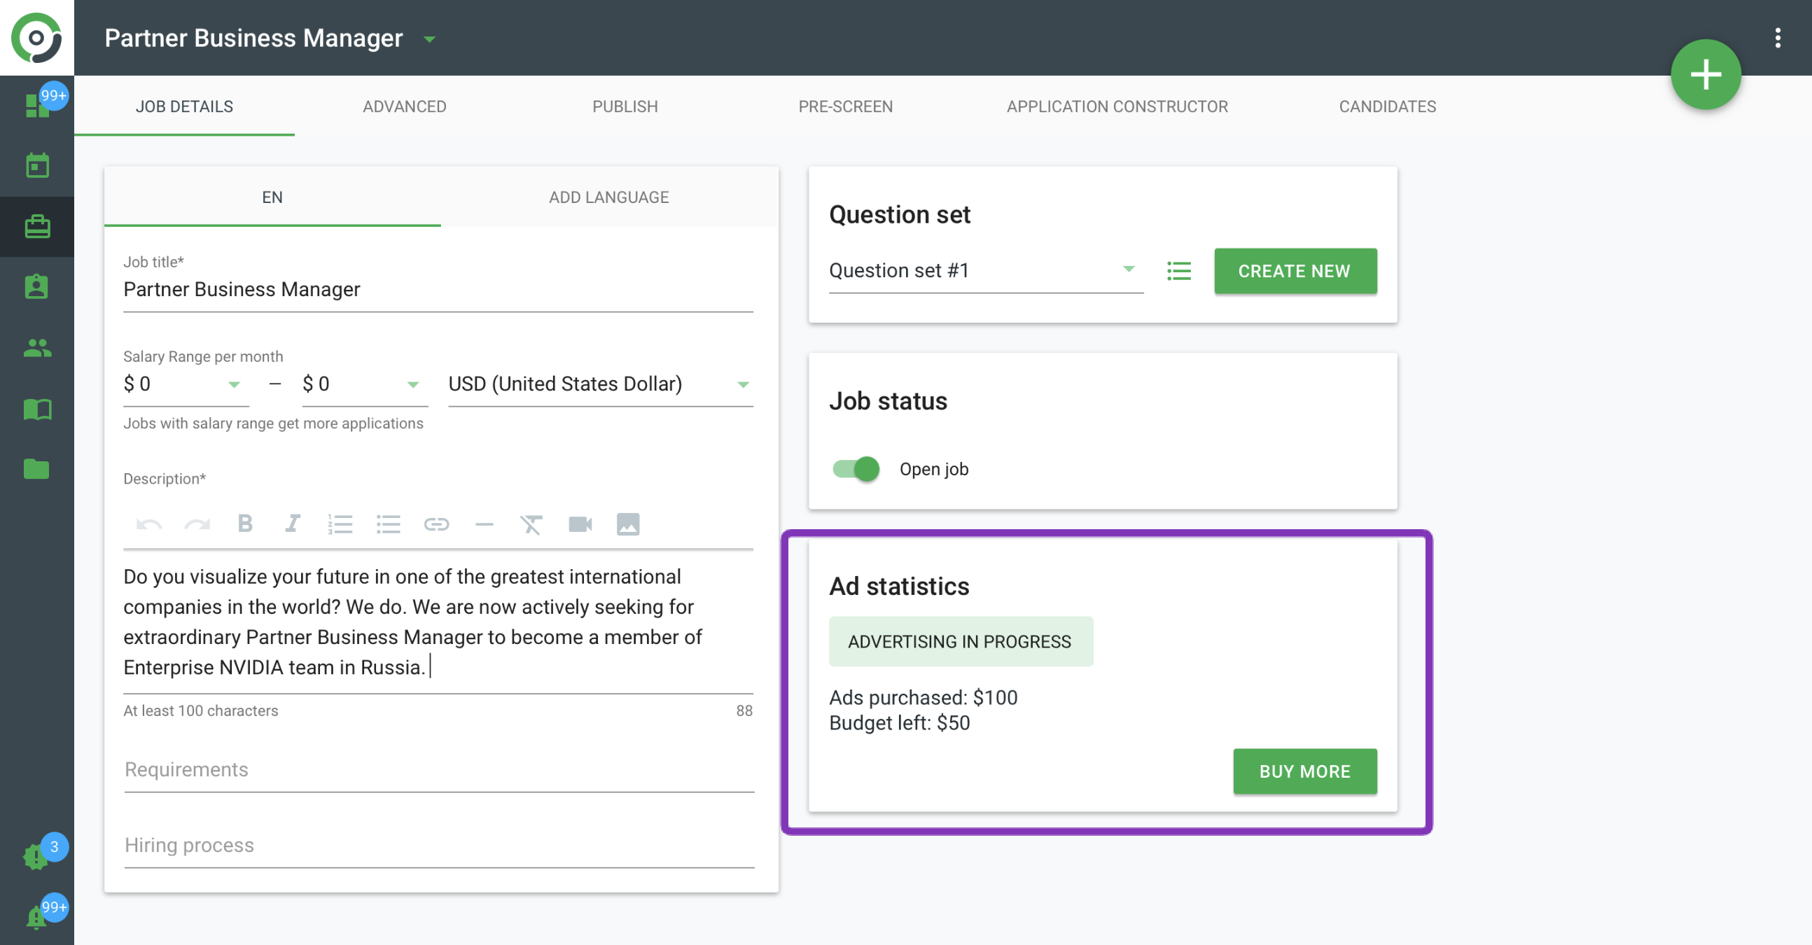Click into the Requirements field

(x=439, y=770)
